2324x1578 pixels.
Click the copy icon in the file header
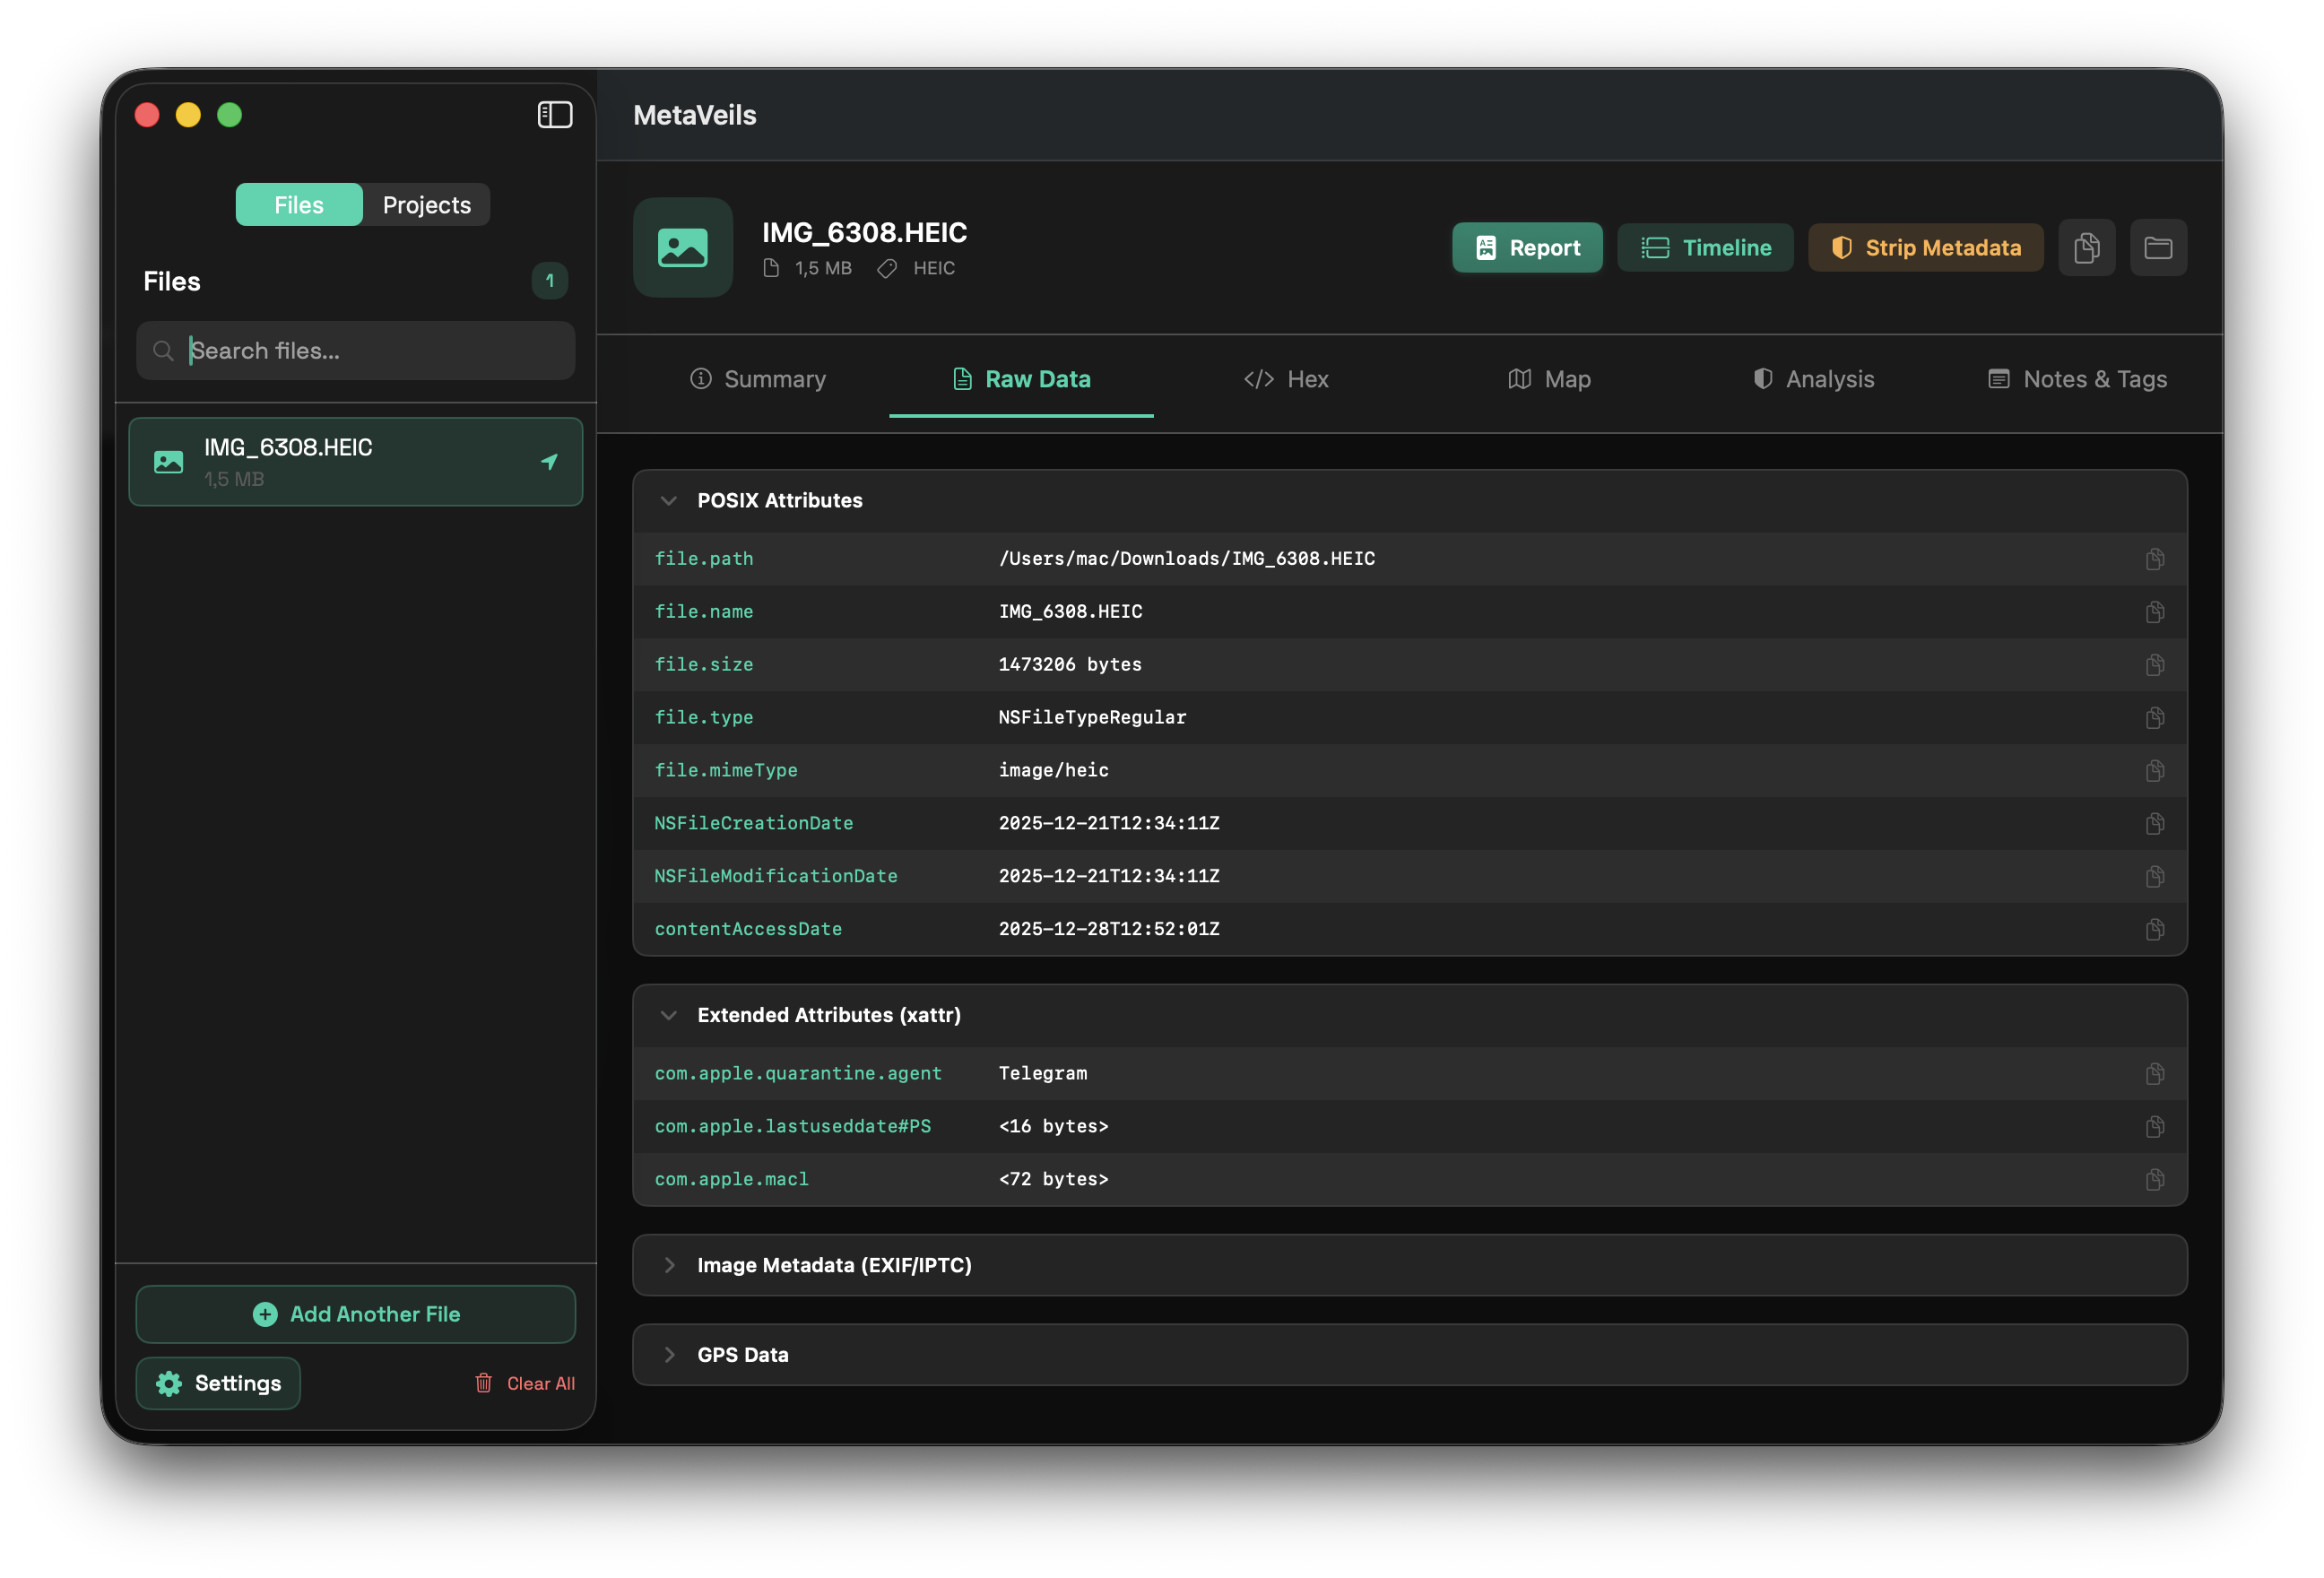[2086, 248]
